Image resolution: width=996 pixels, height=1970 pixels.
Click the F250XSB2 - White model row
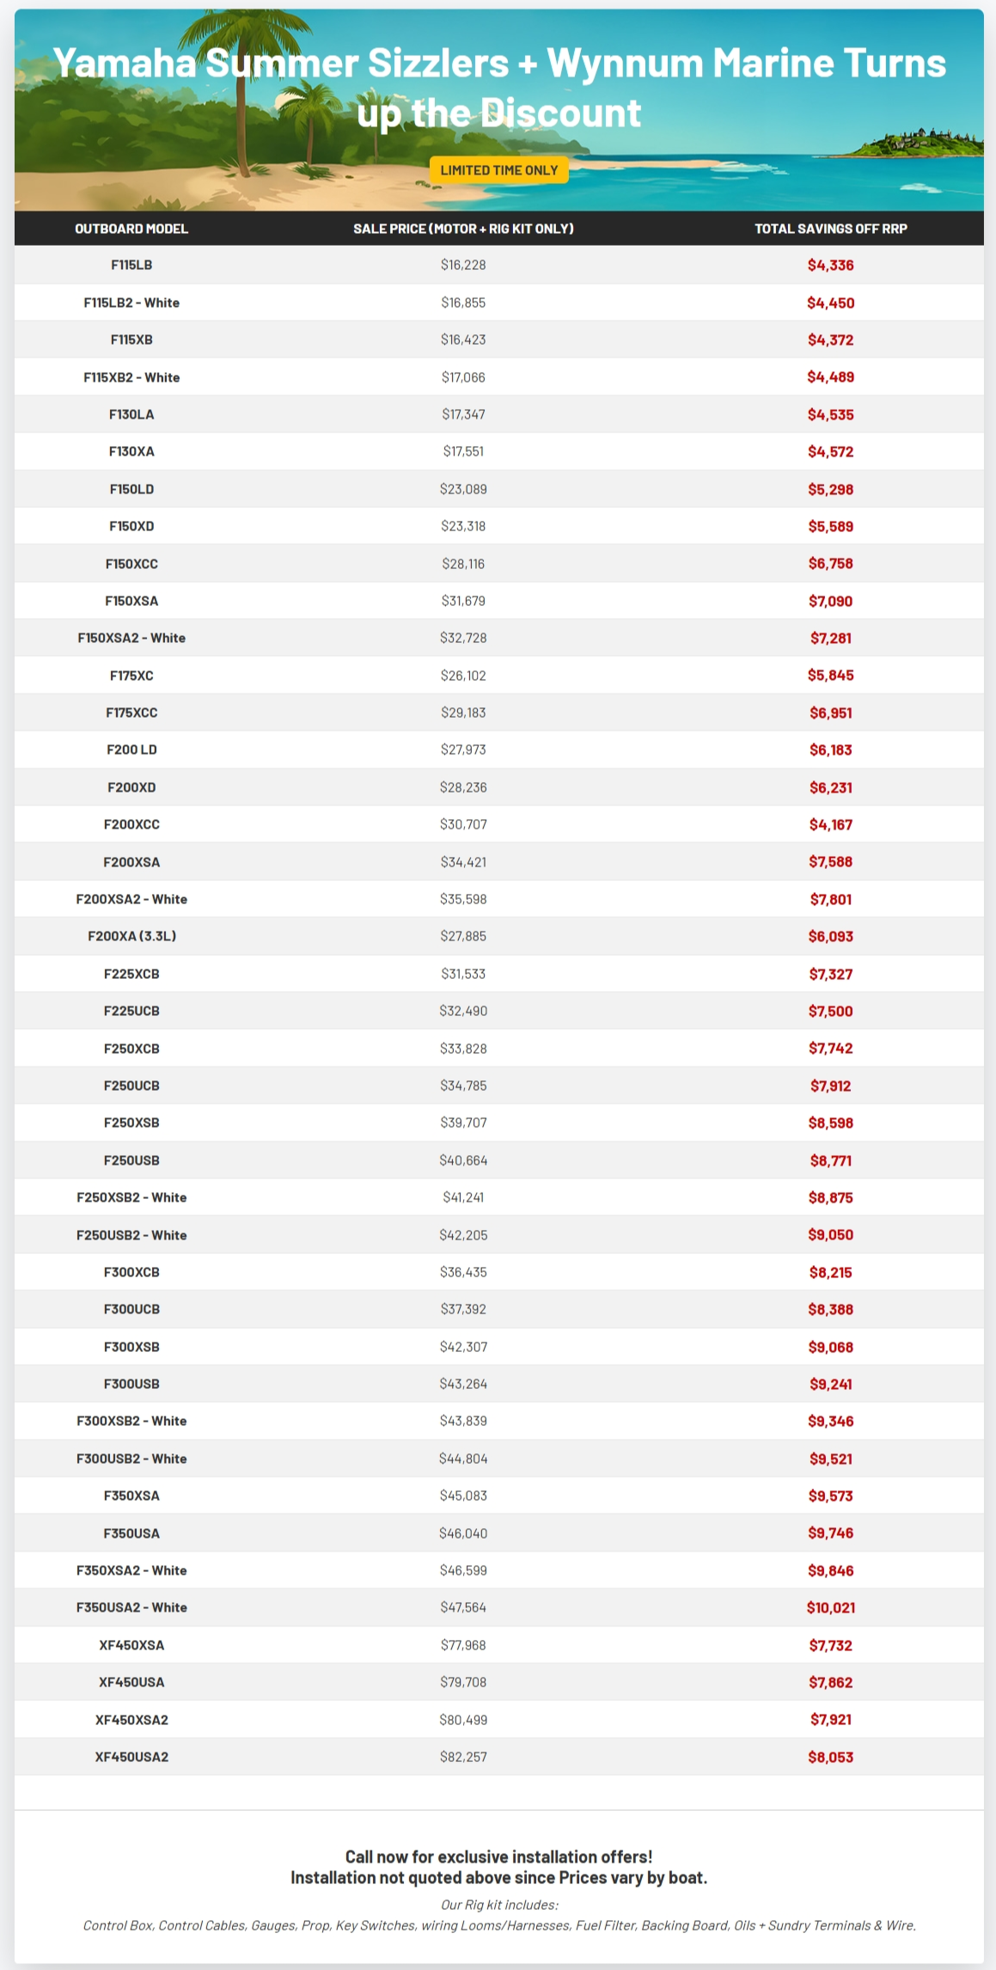point(131,1197)
